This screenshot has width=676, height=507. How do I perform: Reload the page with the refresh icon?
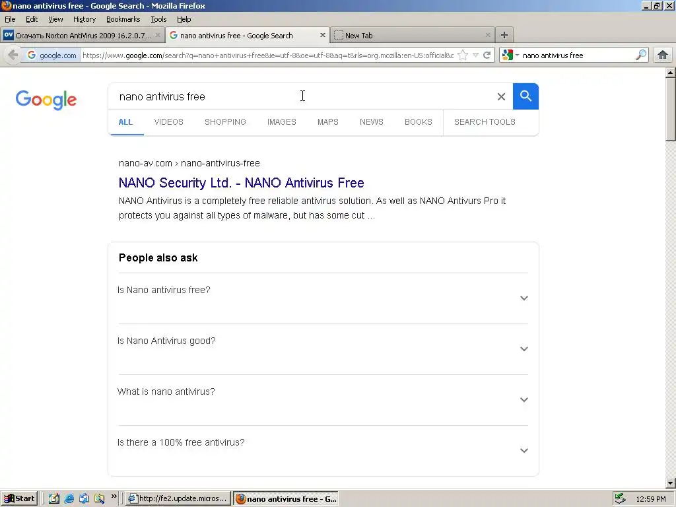(487, 55)
